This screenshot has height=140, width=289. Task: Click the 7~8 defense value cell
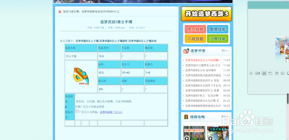coord(156,73)
